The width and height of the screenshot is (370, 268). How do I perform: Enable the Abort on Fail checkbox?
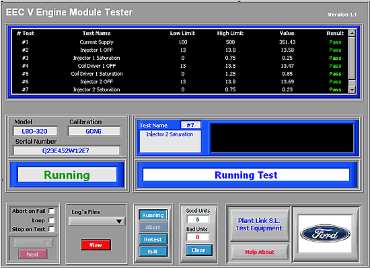click(51, 211)
